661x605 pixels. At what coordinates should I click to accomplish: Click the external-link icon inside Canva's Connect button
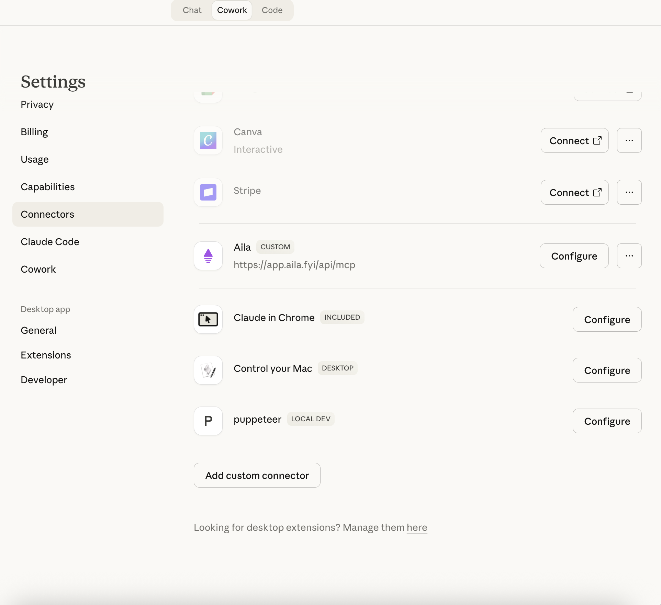597,140
